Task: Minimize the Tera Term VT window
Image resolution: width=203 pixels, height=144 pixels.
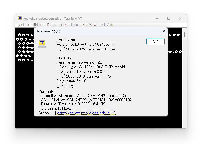Action: click(x=157, y=18)
